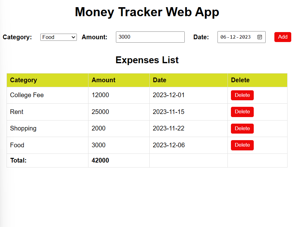Select the day segment of the date input
This screenshot has height=227, width=295.
(x=223, y=37)
